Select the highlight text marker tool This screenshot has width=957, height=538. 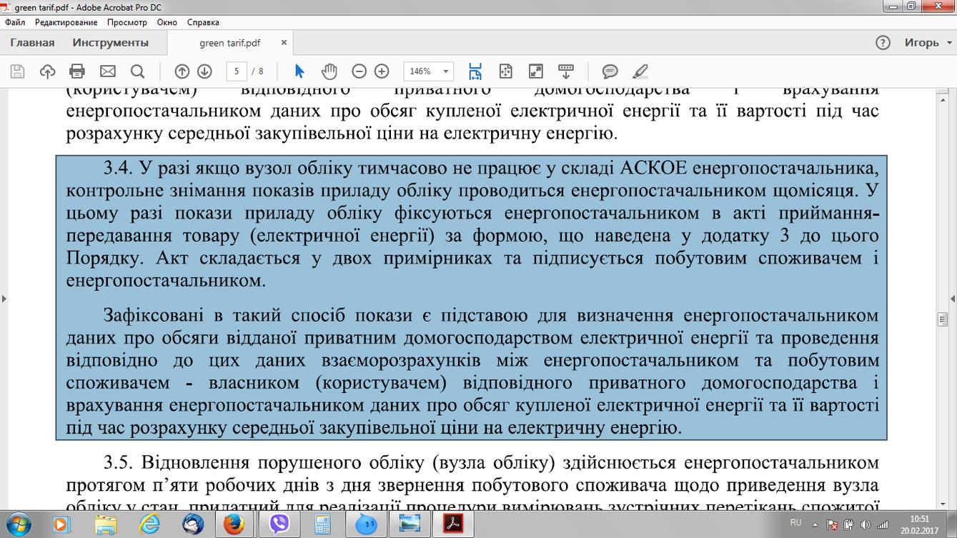(640, 71)
